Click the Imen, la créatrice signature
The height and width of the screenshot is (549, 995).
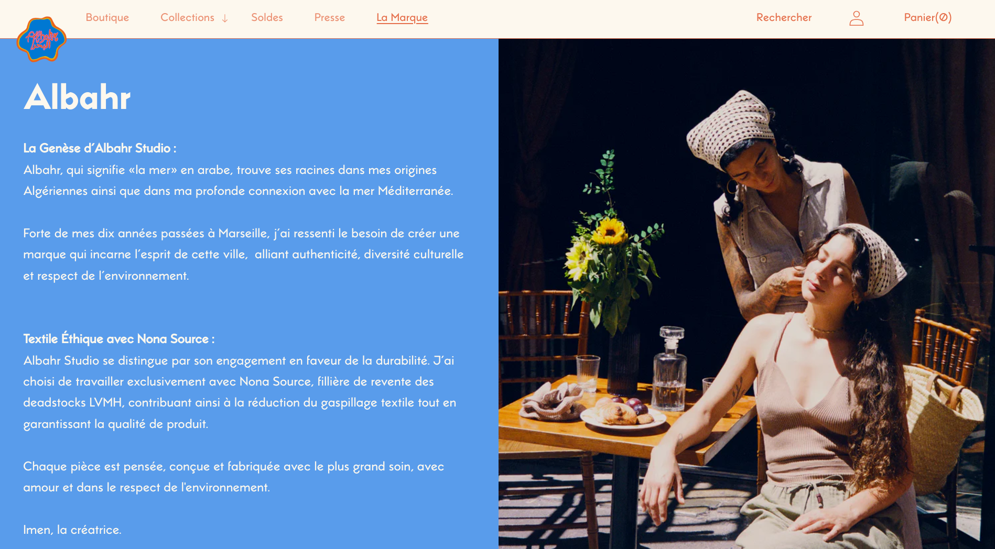click(x=72, y=530)
